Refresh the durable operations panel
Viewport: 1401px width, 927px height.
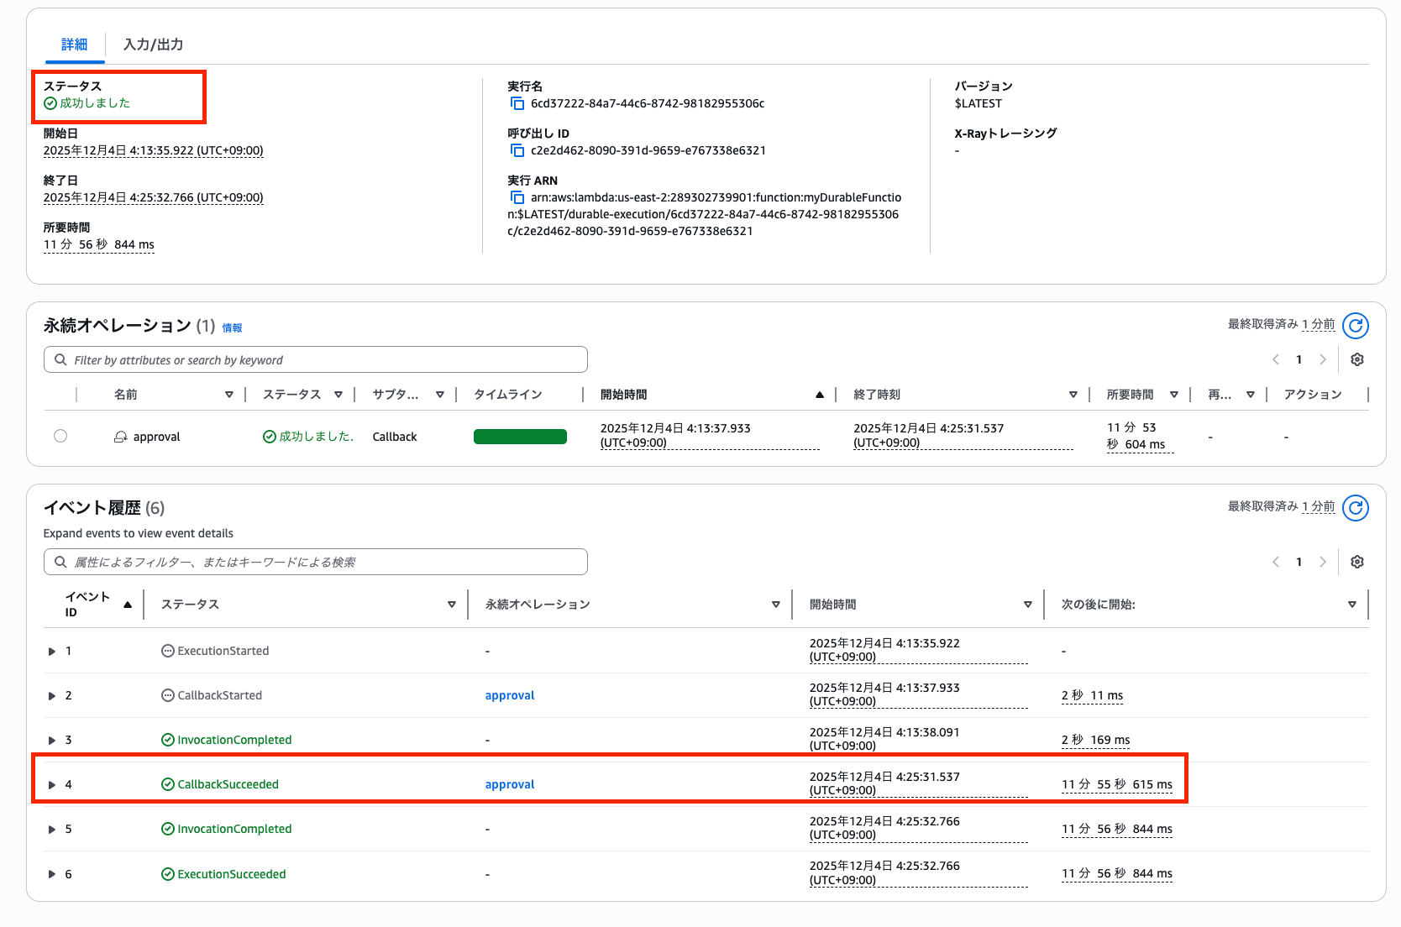tap(1355, 325)
